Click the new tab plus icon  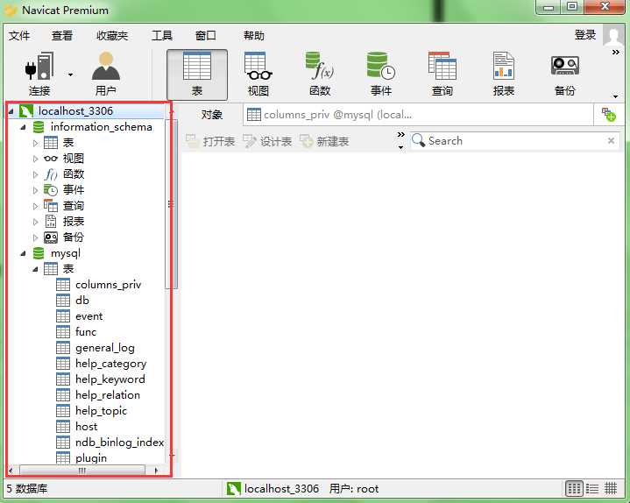pos(608,115)
